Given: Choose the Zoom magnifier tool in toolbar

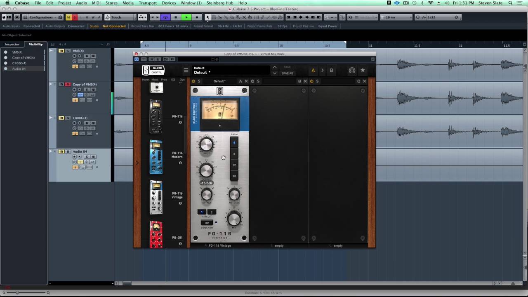Looking at the screenshot, I should pos(238,17).
